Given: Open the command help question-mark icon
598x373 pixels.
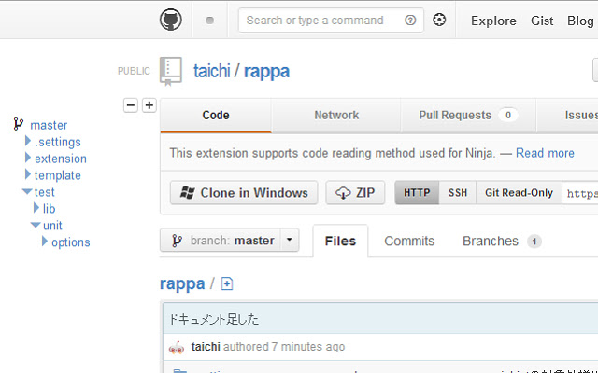Looking at the screenshot, I should pos(411,21).
